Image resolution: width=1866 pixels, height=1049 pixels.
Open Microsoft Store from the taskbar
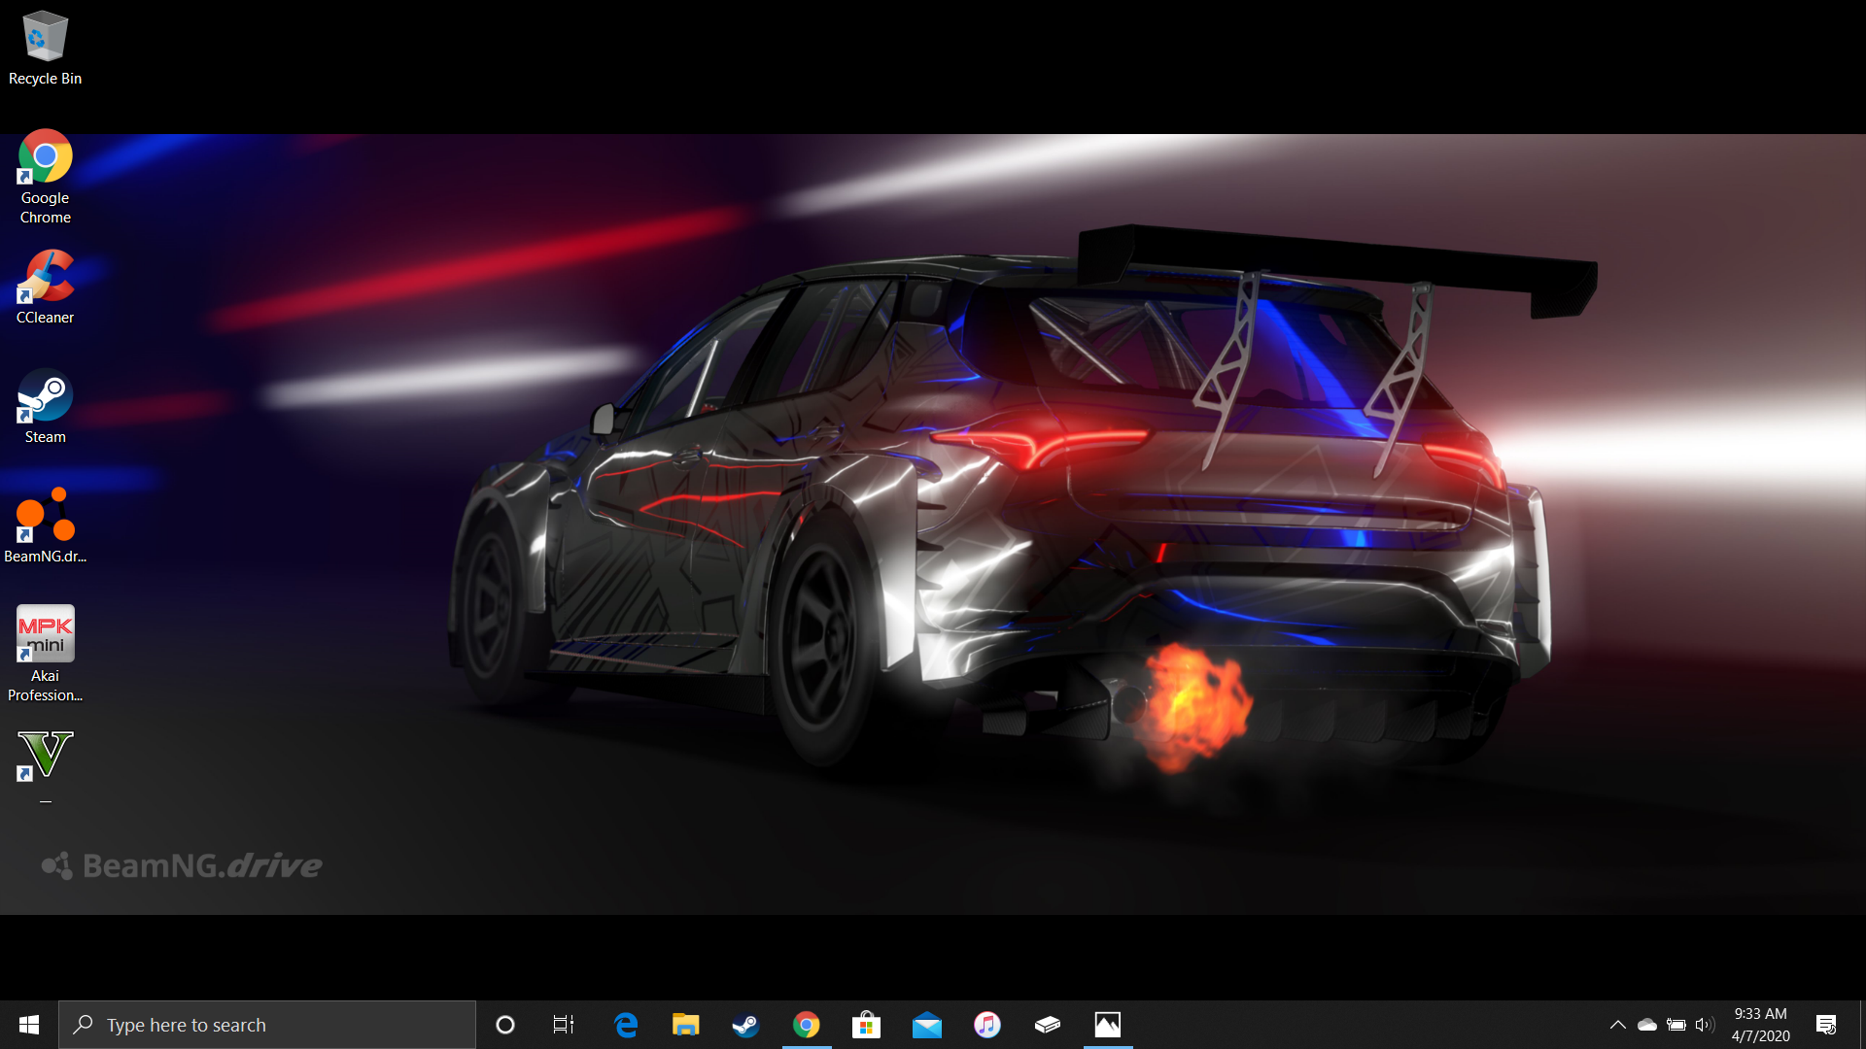click(x=866, y=1025)
